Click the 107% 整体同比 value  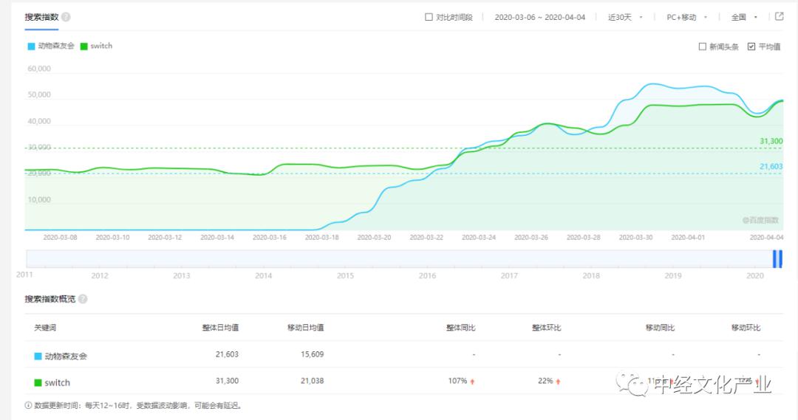point(457,381)
